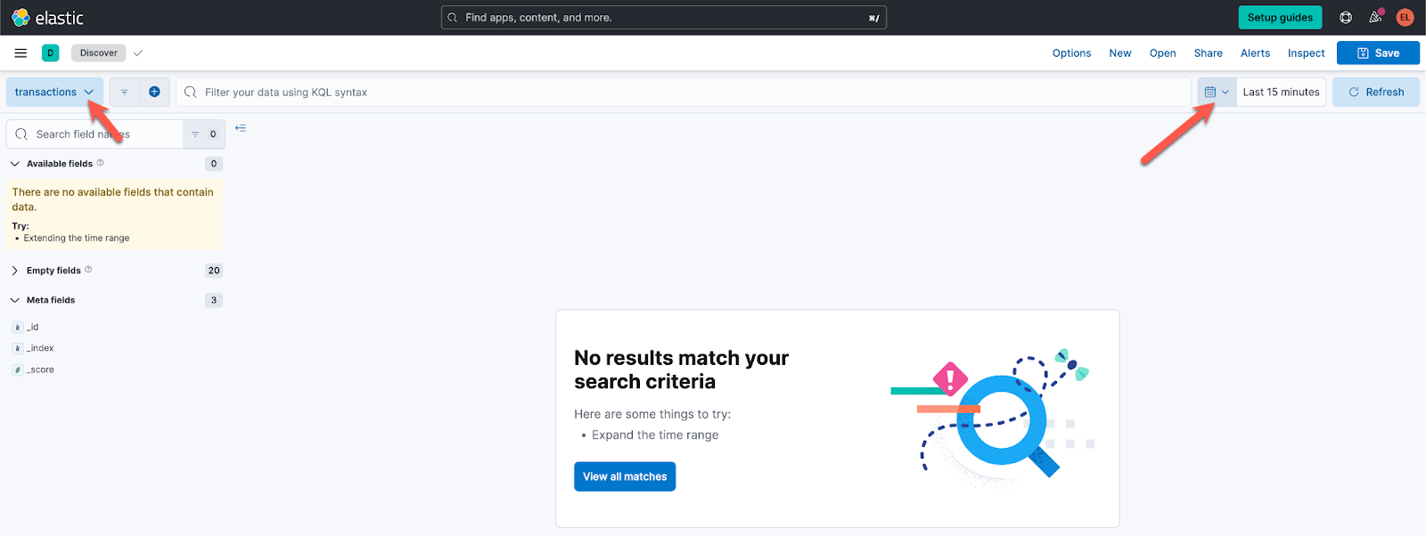Open the Inspect menu item
This screenshot has height=536, width=1426.
[1306, 53]
